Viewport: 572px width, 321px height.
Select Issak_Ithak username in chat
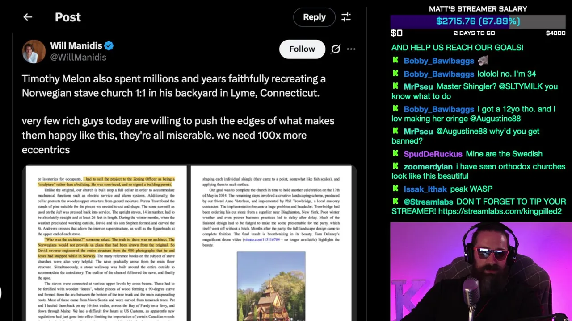425,189
